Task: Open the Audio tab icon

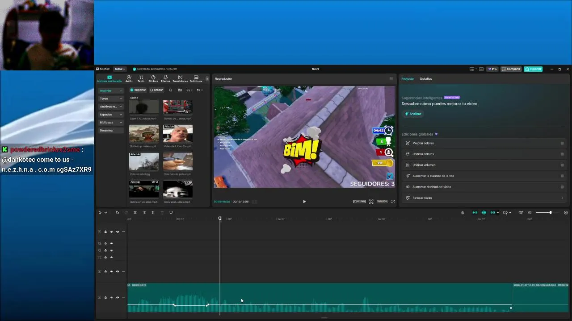Action: pyautogui.click(x=129, y=78)
